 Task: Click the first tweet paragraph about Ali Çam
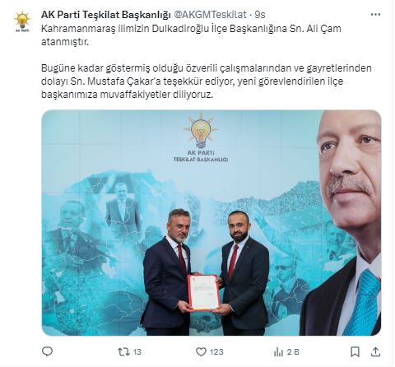point(191,35)
